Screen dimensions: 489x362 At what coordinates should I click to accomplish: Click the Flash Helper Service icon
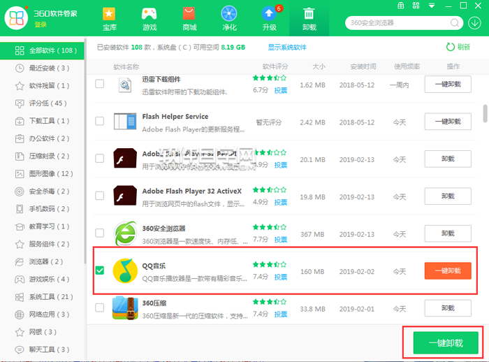pos(125,121)
